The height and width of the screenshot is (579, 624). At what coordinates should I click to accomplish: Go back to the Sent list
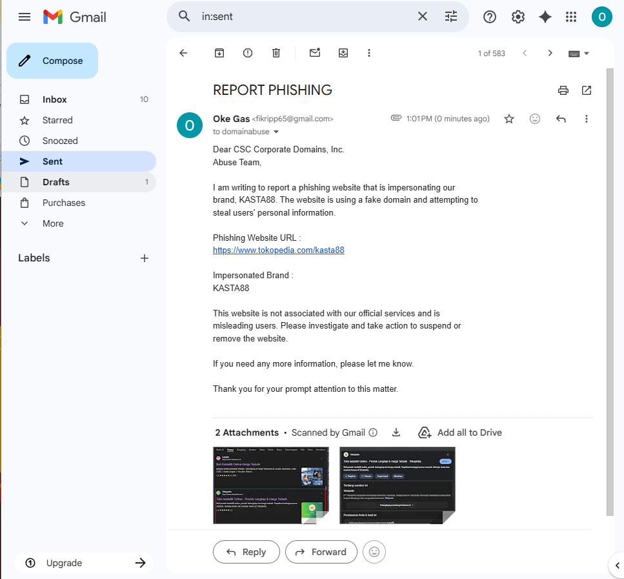tap(183, 53)
